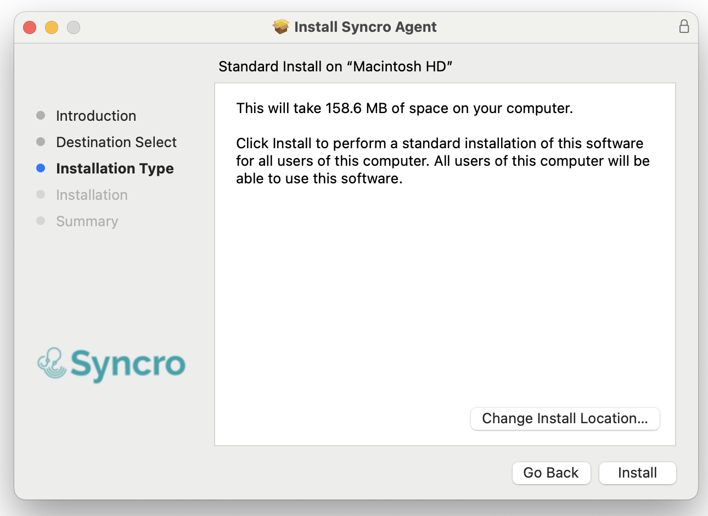
Task: Click the Install button
Action: pyautogui.click(x=637, y=473)
